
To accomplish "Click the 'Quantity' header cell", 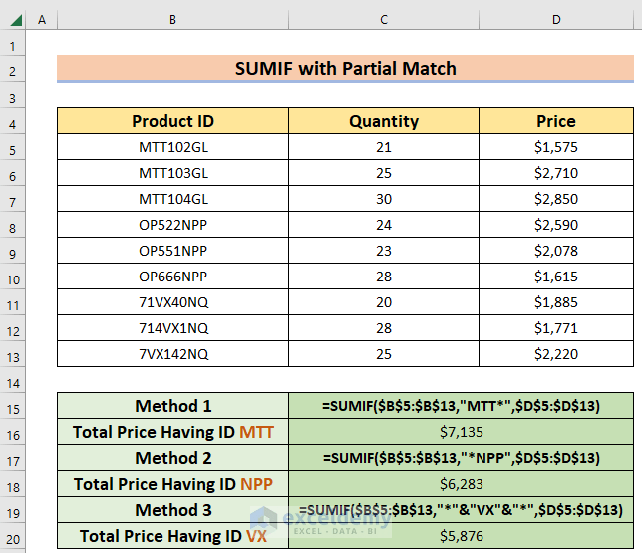I will [x=384, y=121].
